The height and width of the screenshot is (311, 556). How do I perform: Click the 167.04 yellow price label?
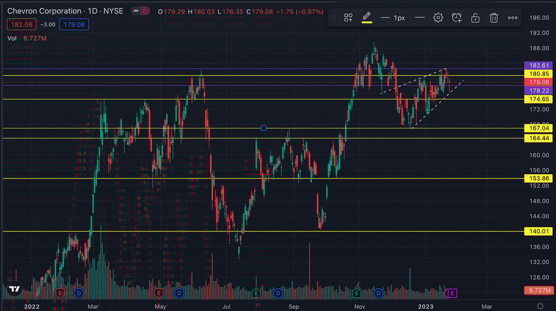[538, 128]
